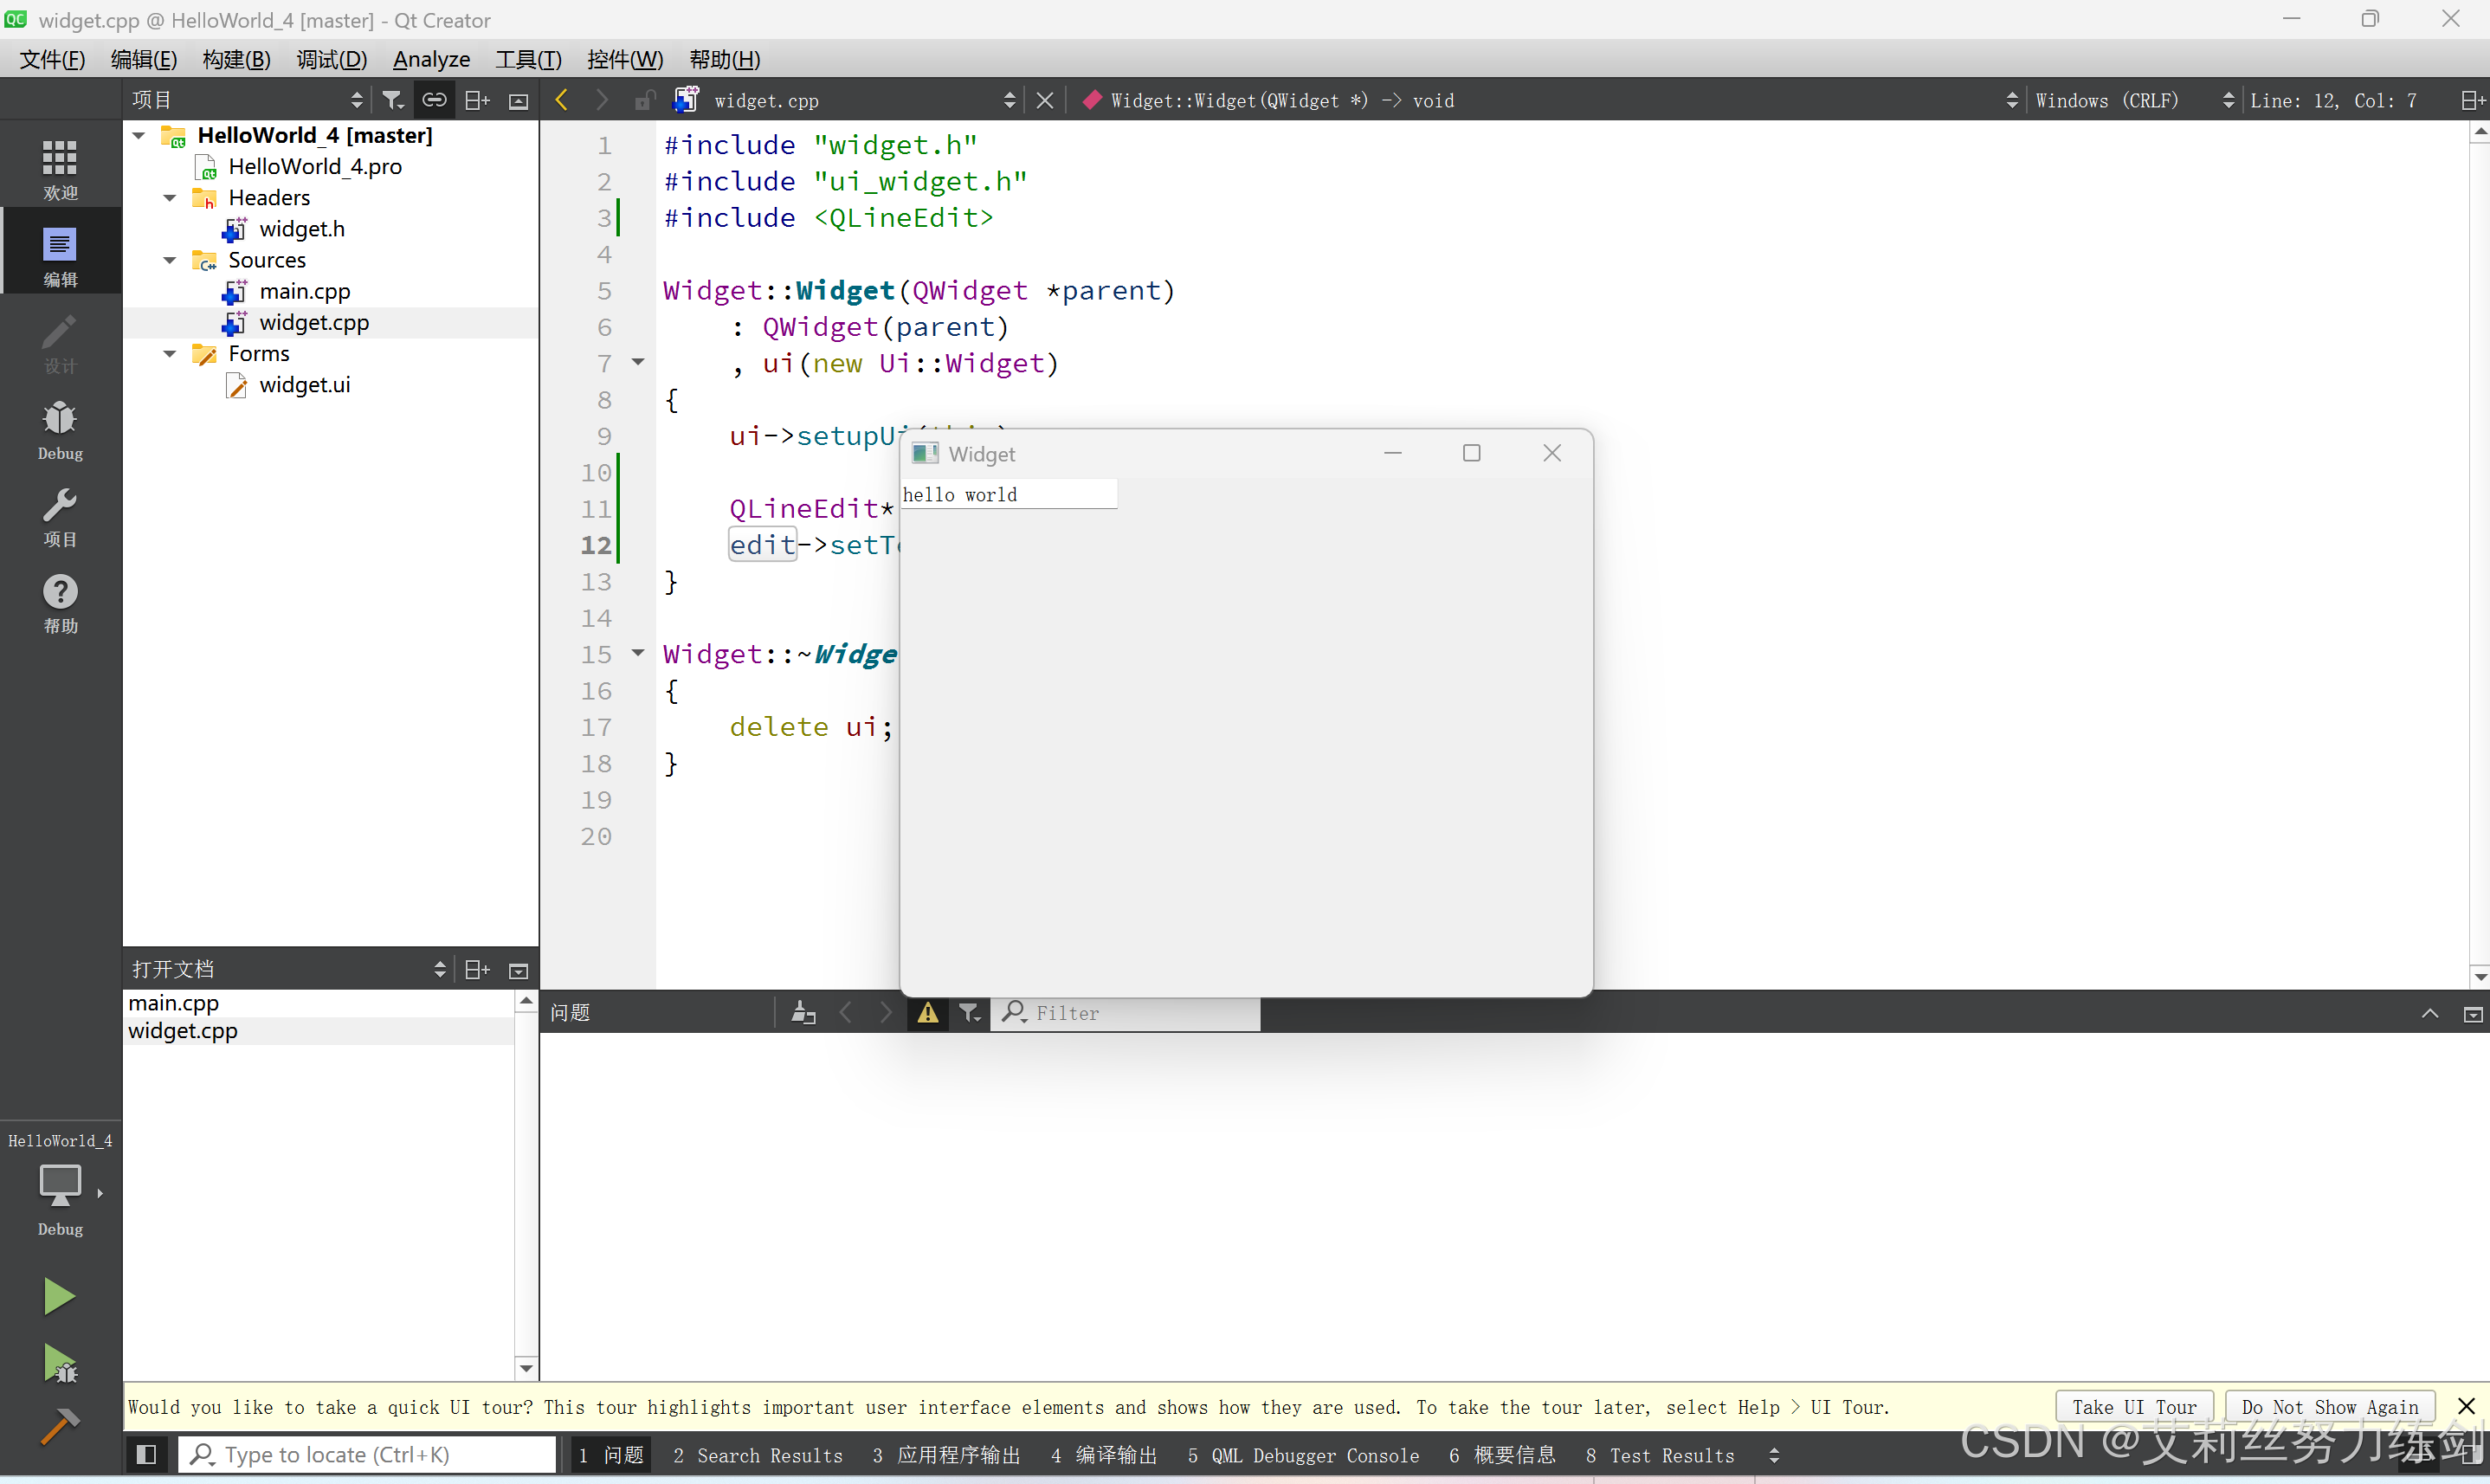Collapse the Sources folder in project tree

[x=169, y=259]
